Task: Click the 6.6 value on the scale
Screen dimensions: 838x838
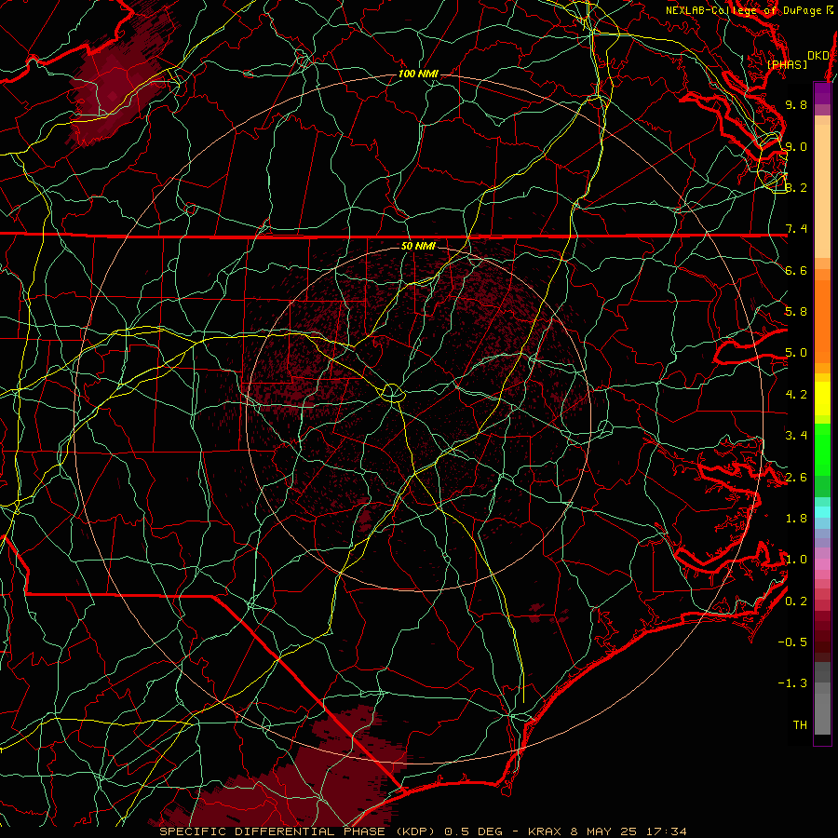Action: (x=796, y=270)
